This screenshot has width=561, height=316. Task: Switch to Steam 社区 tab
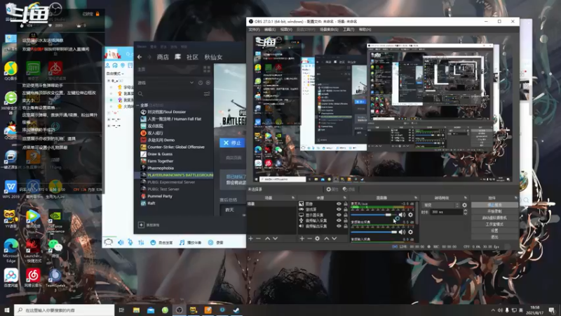point(192,57)
